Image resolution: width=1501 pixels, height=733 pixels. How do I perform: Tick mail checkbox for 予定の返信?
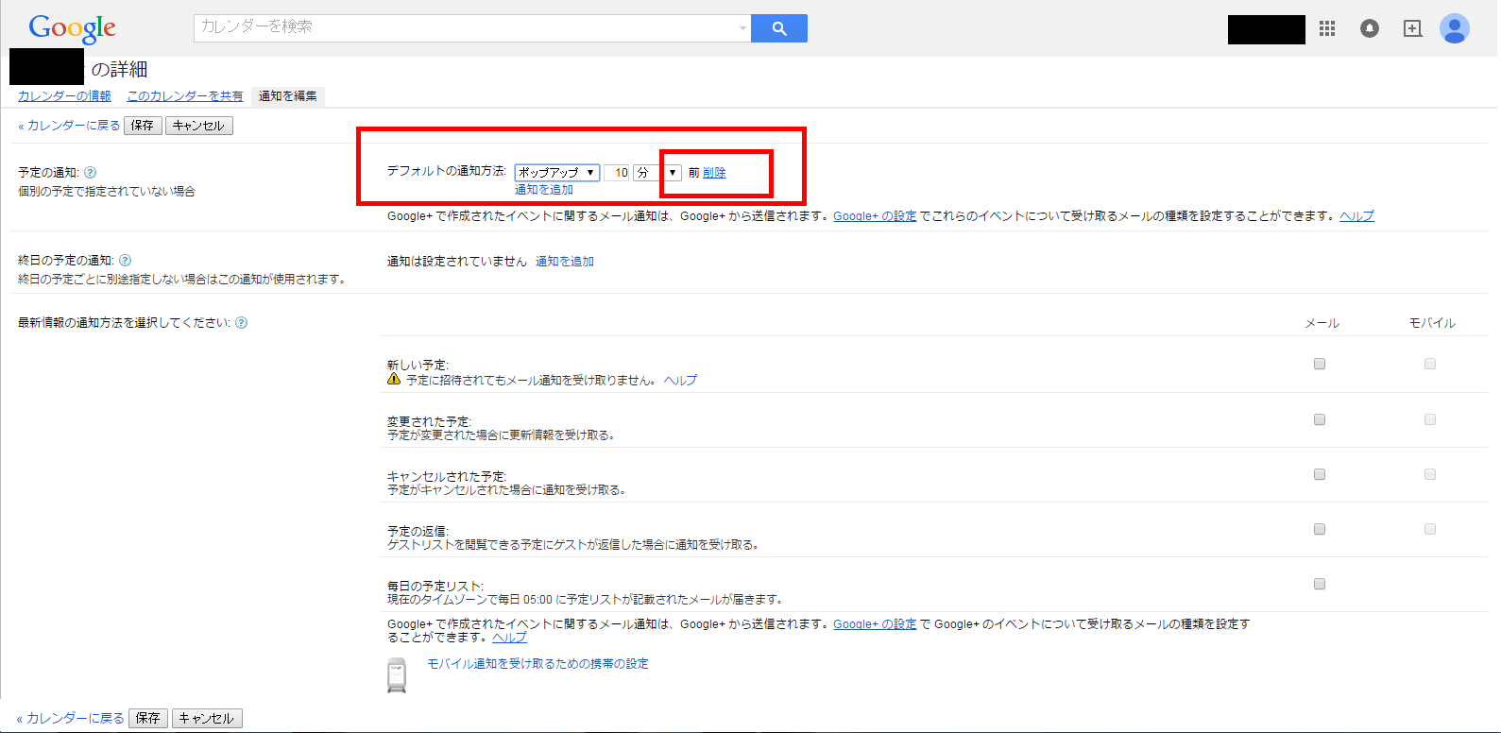click(1320, 529)
